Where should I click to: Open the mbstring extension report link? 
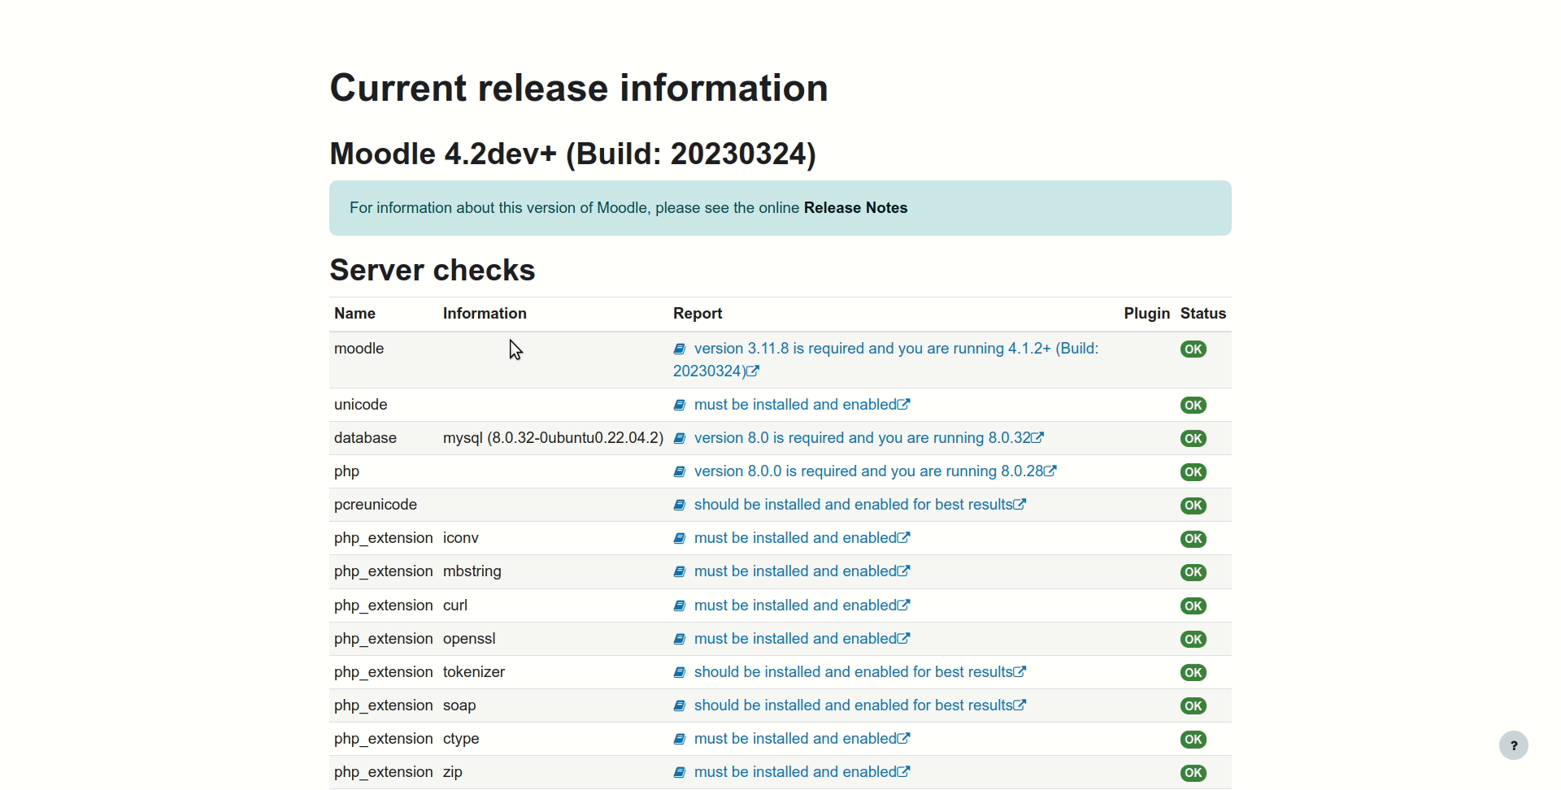click(x=802, y=571)
